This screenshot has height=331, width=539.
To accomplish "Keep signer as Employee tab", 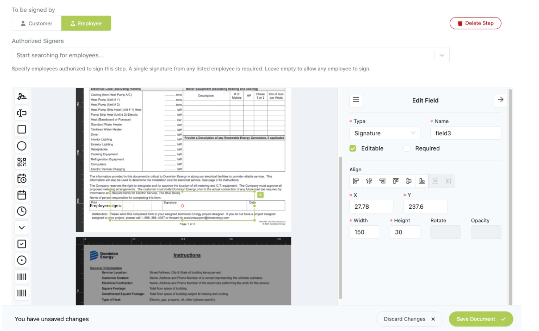I will click(86, 23).
